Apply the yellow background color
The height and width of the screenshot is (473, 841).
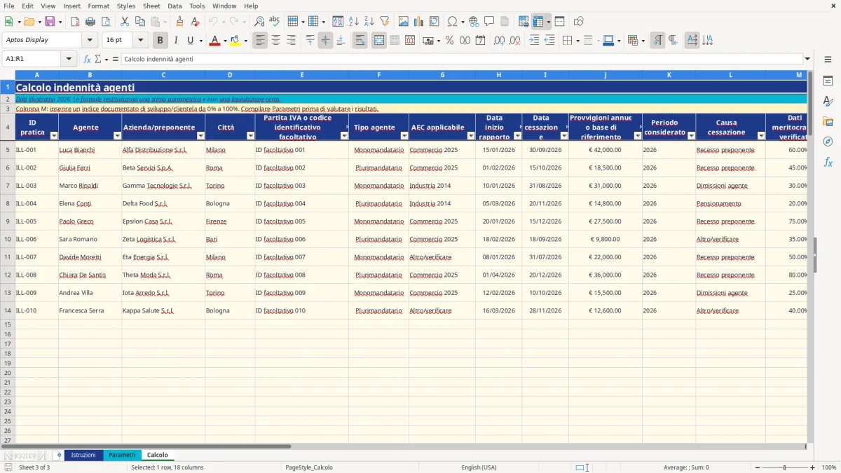(x=235, y=41)
